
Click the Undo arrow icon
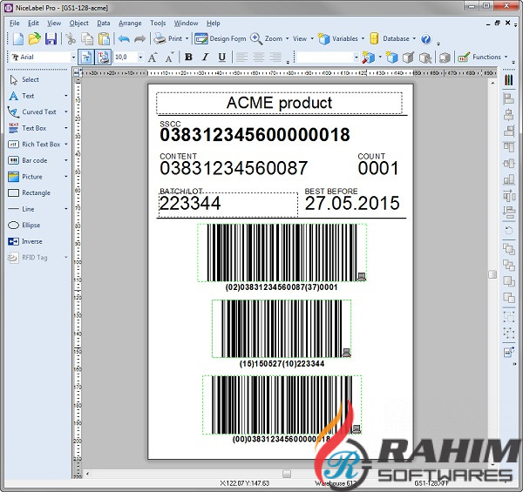123,38
